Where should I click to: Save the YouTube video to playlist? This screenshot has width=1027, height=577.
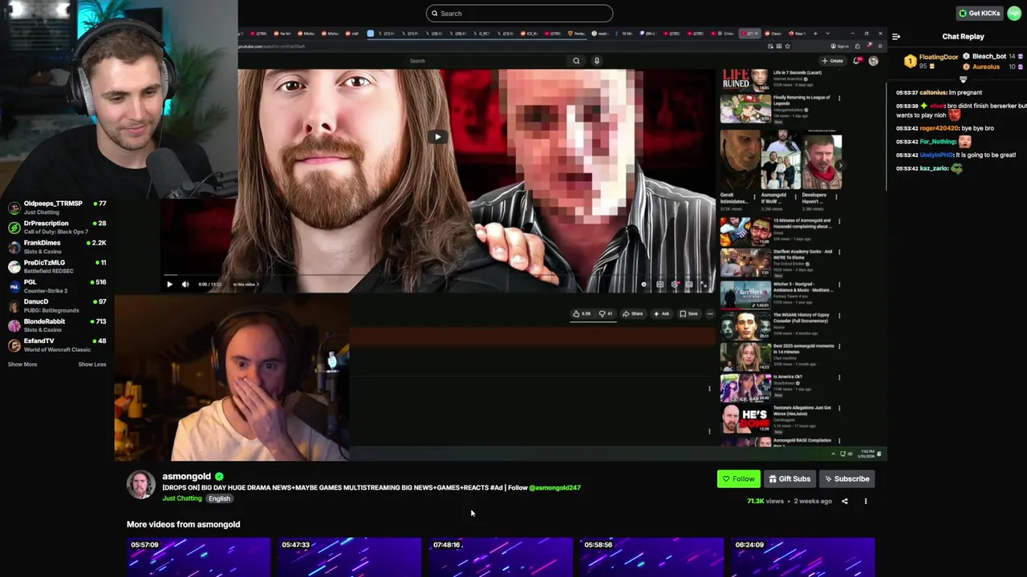click(x=688, y=313)
